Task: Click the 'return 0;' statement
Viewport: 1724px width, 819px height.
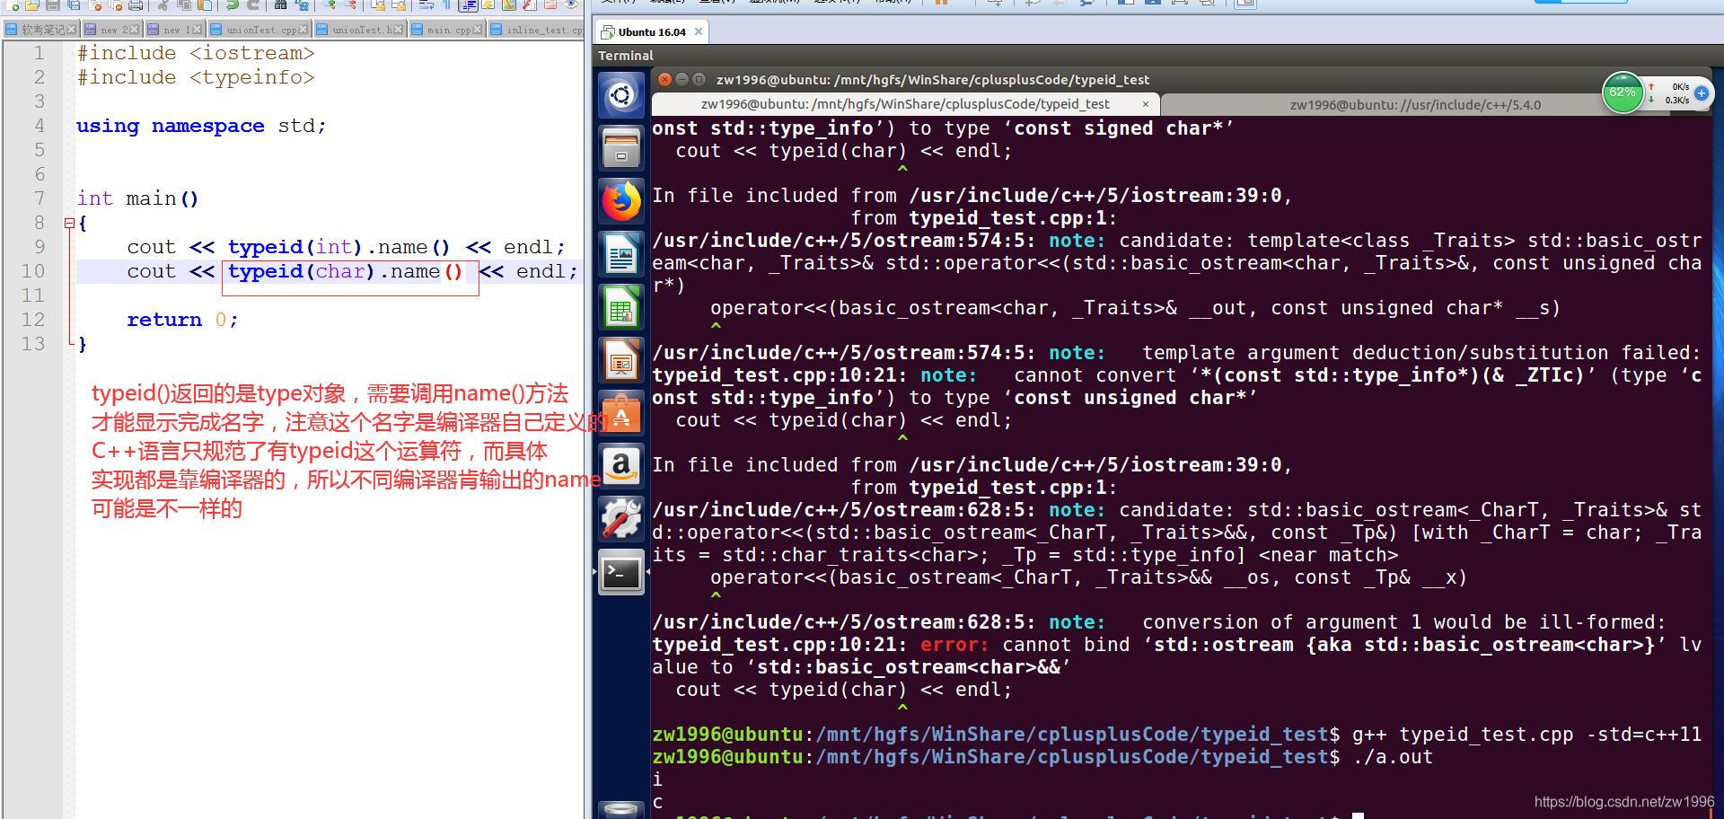Action: tap(182, 320)
